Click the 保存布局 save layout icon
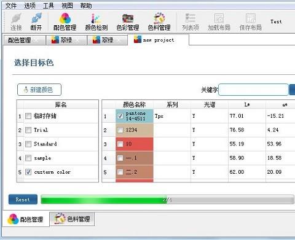 click(251, 22)
